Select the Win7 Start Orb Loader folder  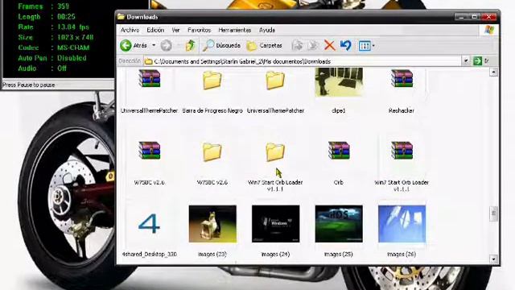pyautogui.click(x=275, y=152)
